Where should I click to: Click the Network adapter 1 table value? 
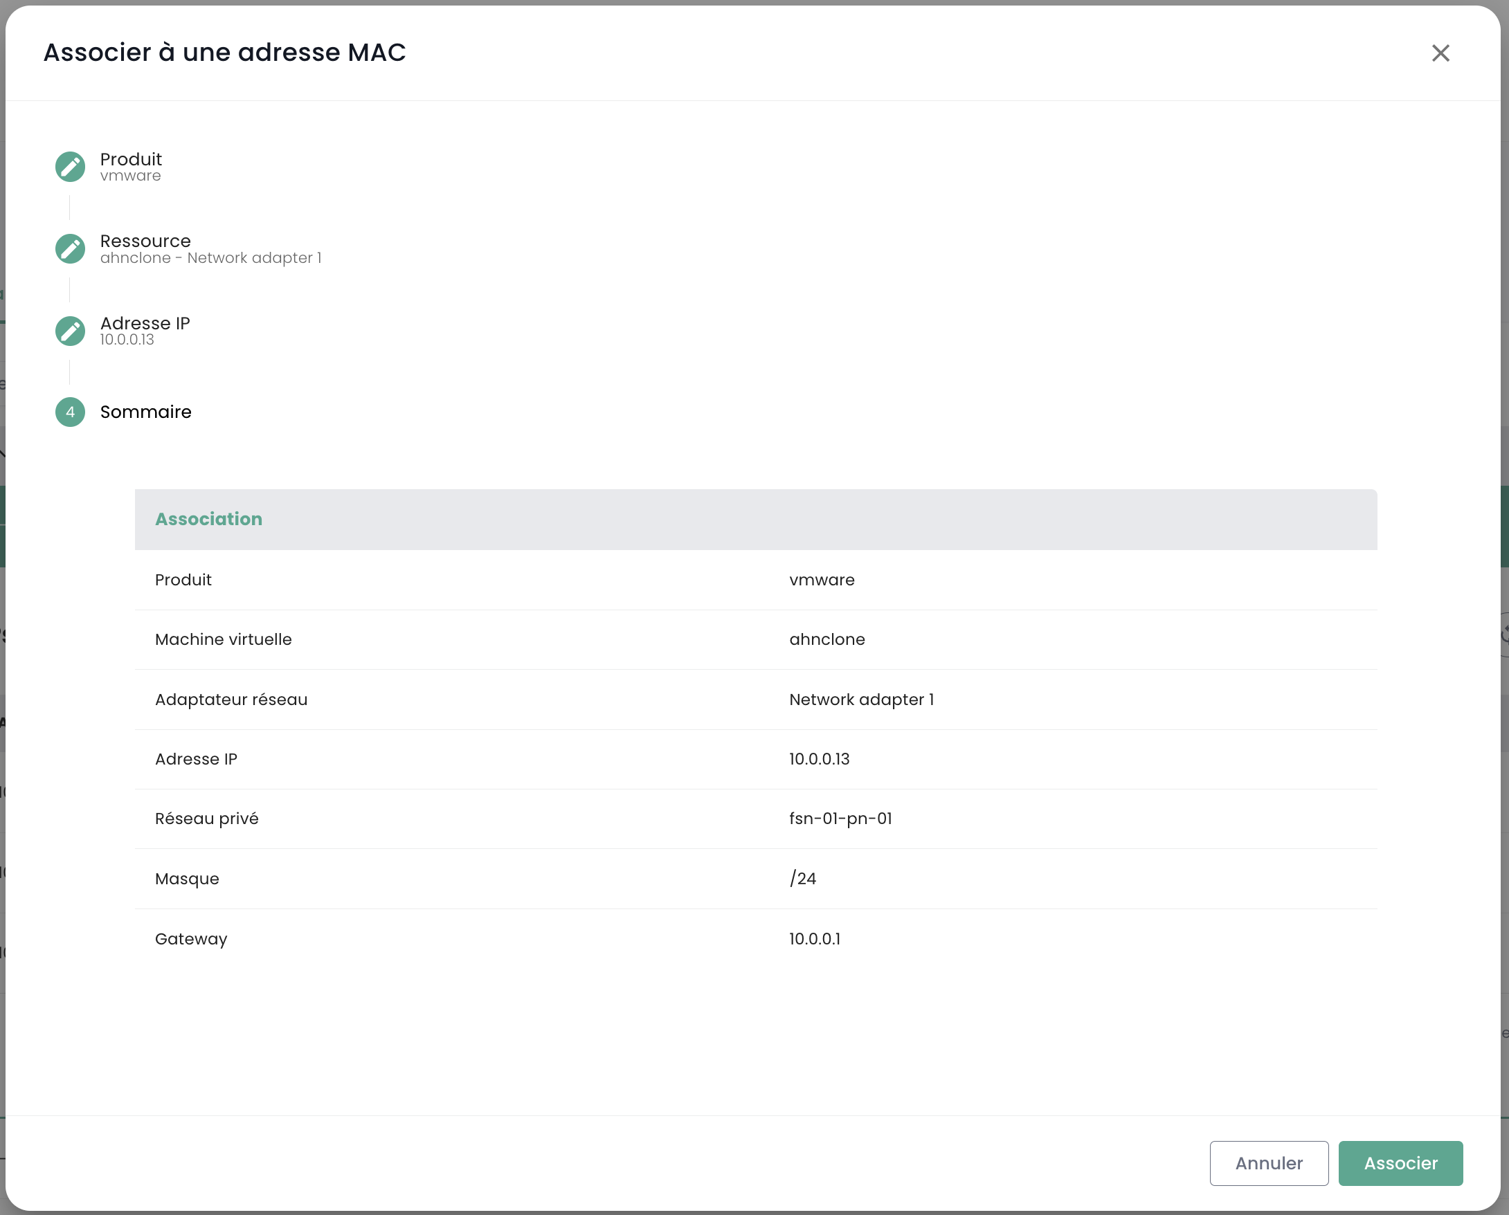point(861,700)
